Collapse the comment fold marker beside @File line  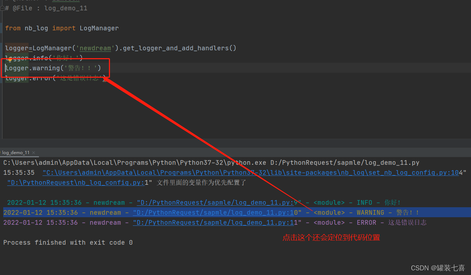[x=2, y=8]
